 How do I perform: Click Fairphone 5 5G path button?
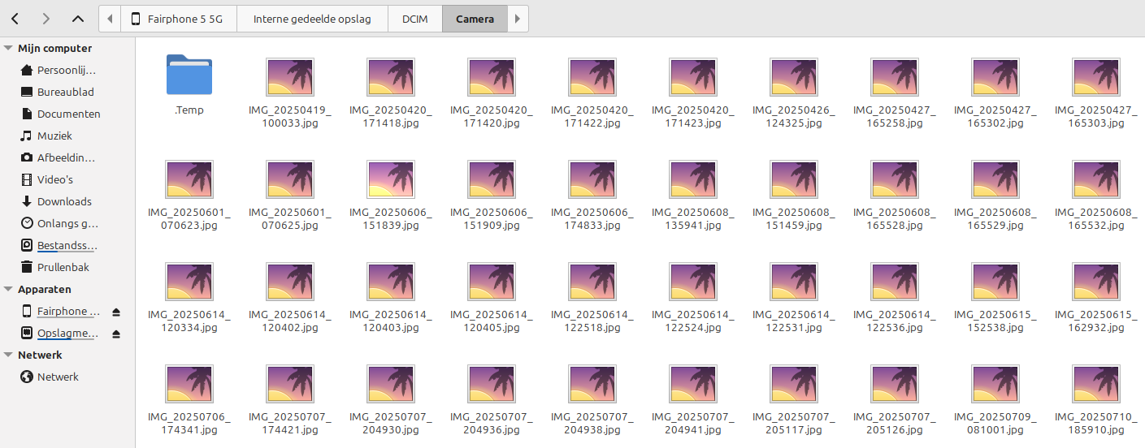178,19
